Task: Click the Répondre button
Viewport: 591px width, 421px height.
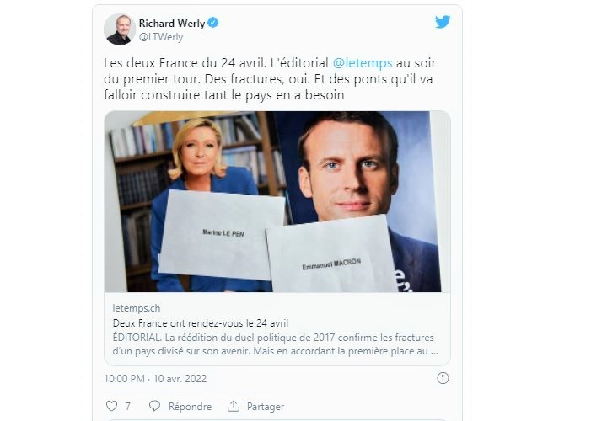Action: click(190, 407)
